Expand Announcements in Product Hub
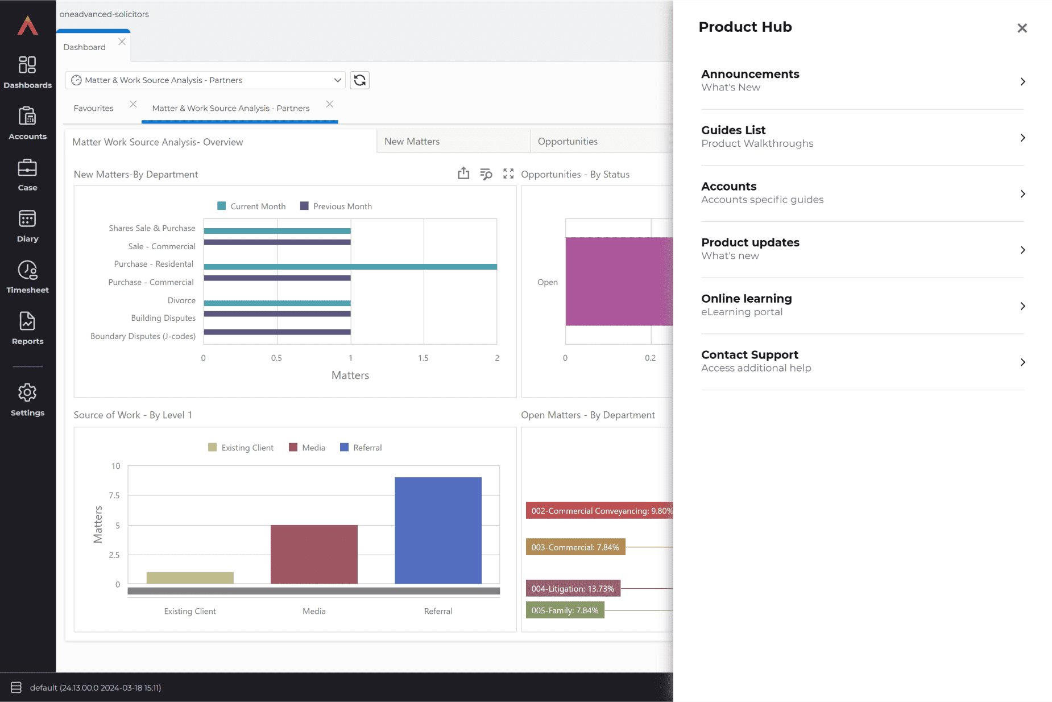Image resolution: width=1052 pixels, height=702 pixels. pos(862,81)
